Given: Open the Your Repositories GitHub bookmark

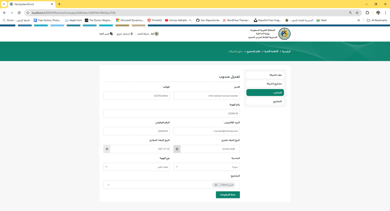Looking at the screenshot, I should [x=208, y=21].
